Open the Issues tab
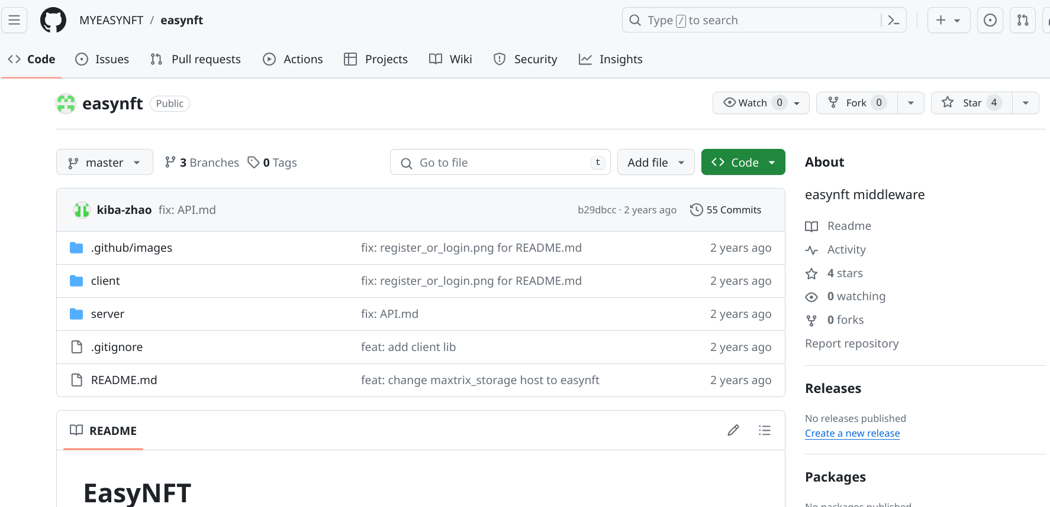Screen dimensions: 1050x507 pyautogui.click(x=102, y=59)
